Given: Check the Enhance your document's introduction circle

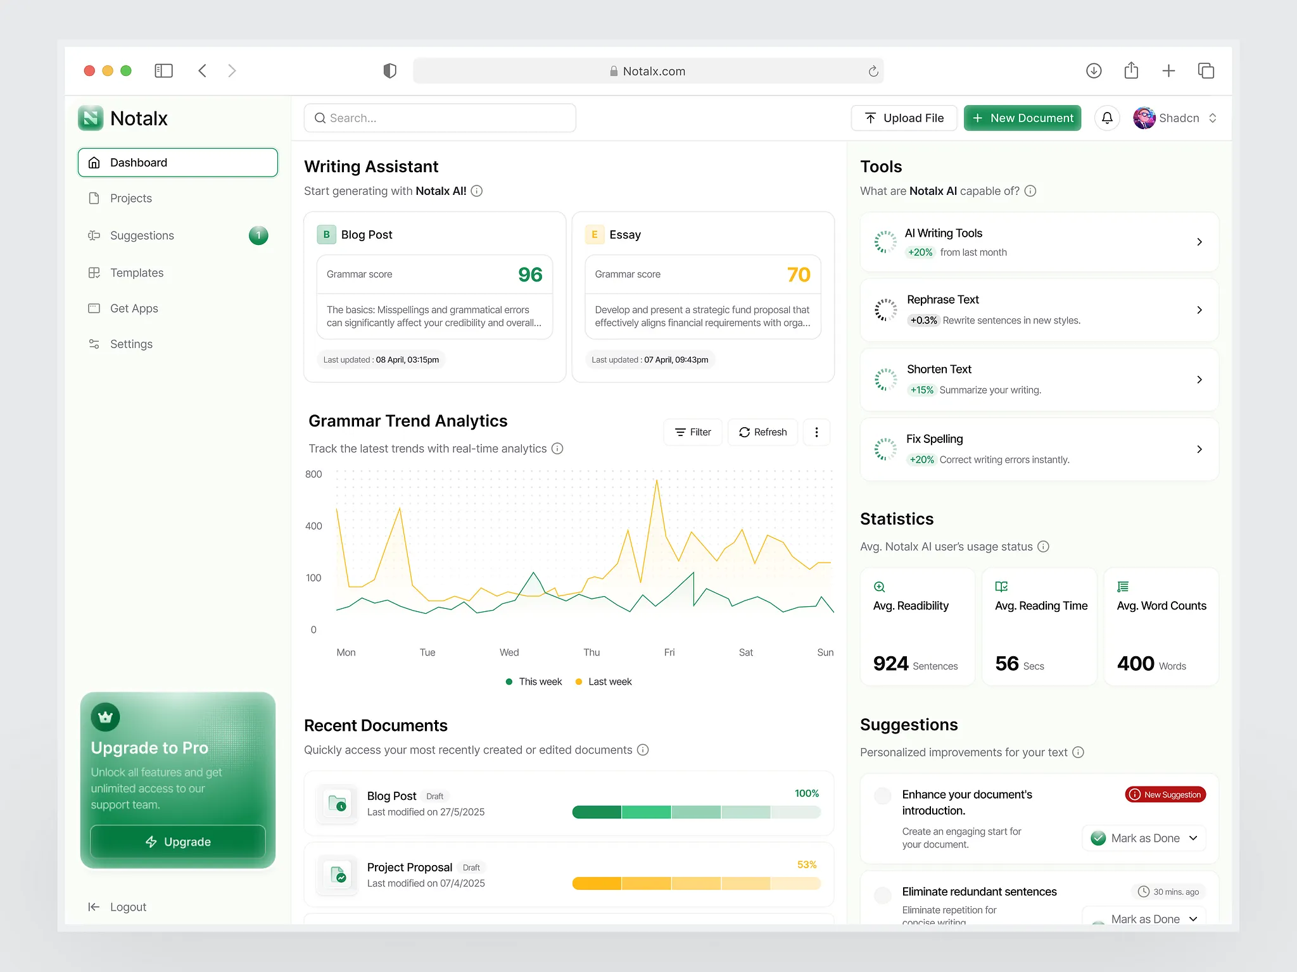Looking at the screenshot, I should coord(882,795).
